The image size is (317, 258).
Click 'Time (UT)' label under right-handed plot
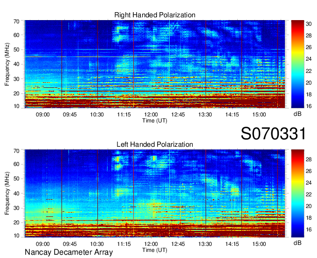[x=155, y=121]
